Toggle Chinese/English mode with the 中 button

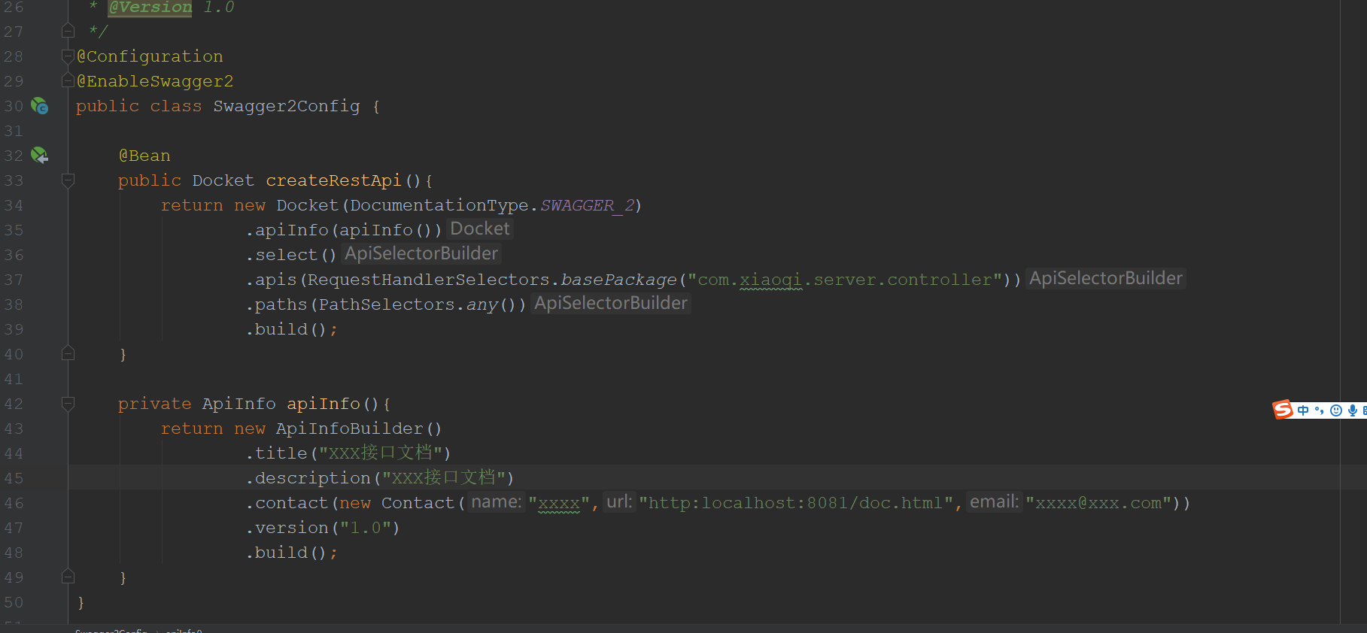tap(1303, 410)
